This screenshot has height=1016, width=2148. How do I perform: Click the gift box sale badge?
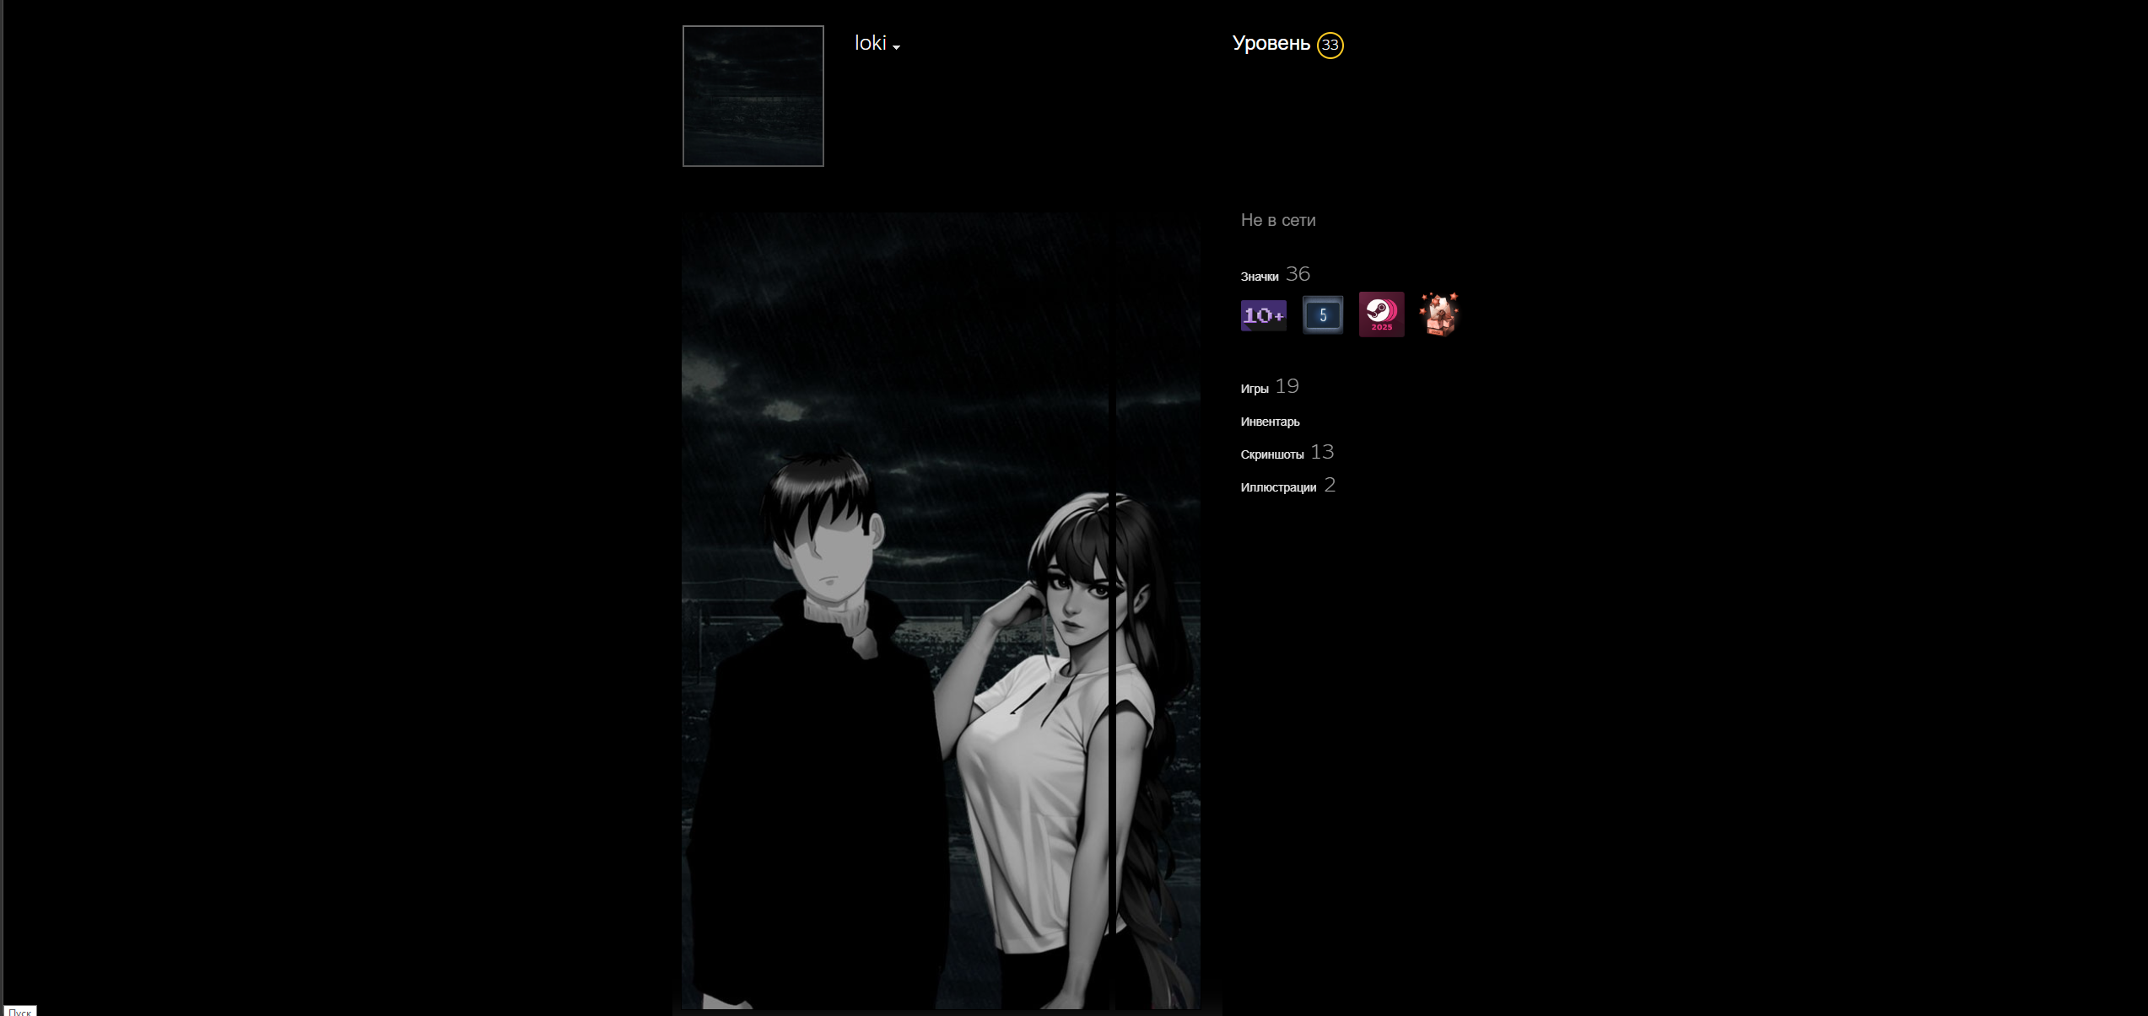(1438, 314)
